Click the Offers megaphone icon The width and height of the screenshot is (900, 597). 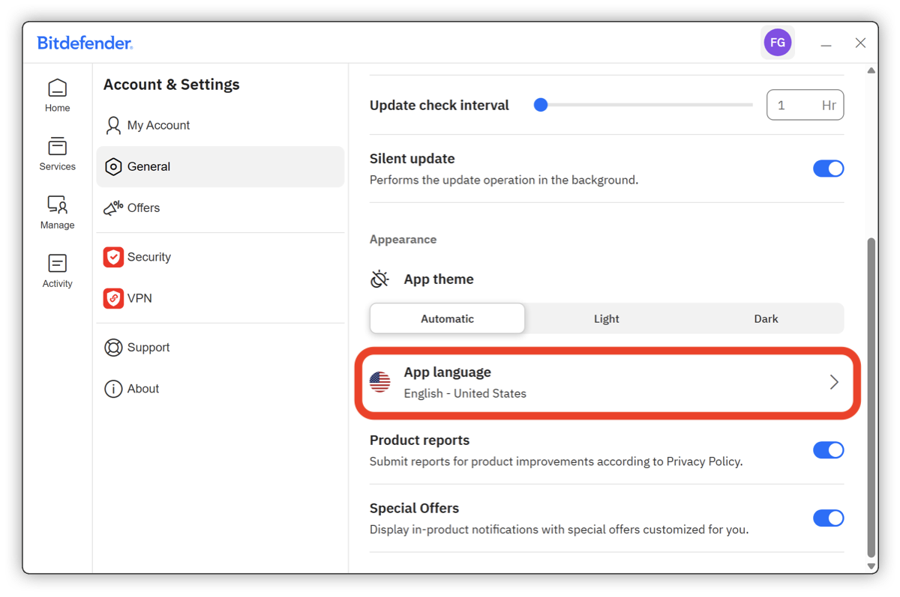pos(113,207)
